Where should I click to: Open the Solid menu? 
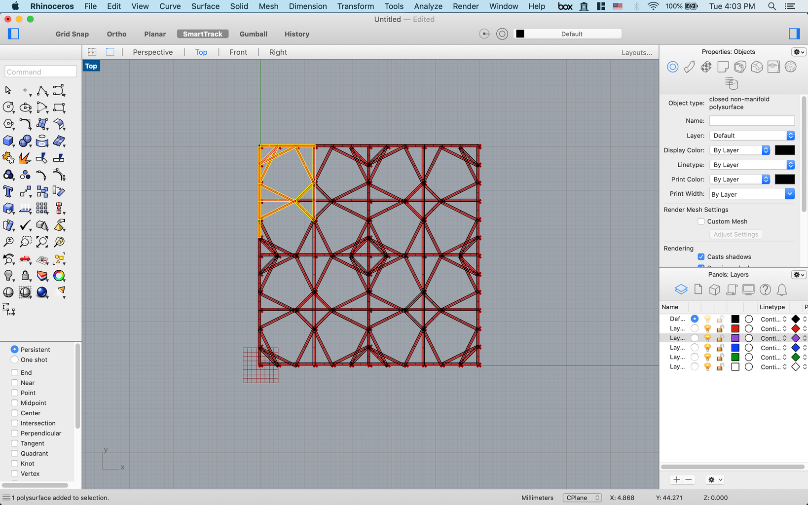coord(239,6)
